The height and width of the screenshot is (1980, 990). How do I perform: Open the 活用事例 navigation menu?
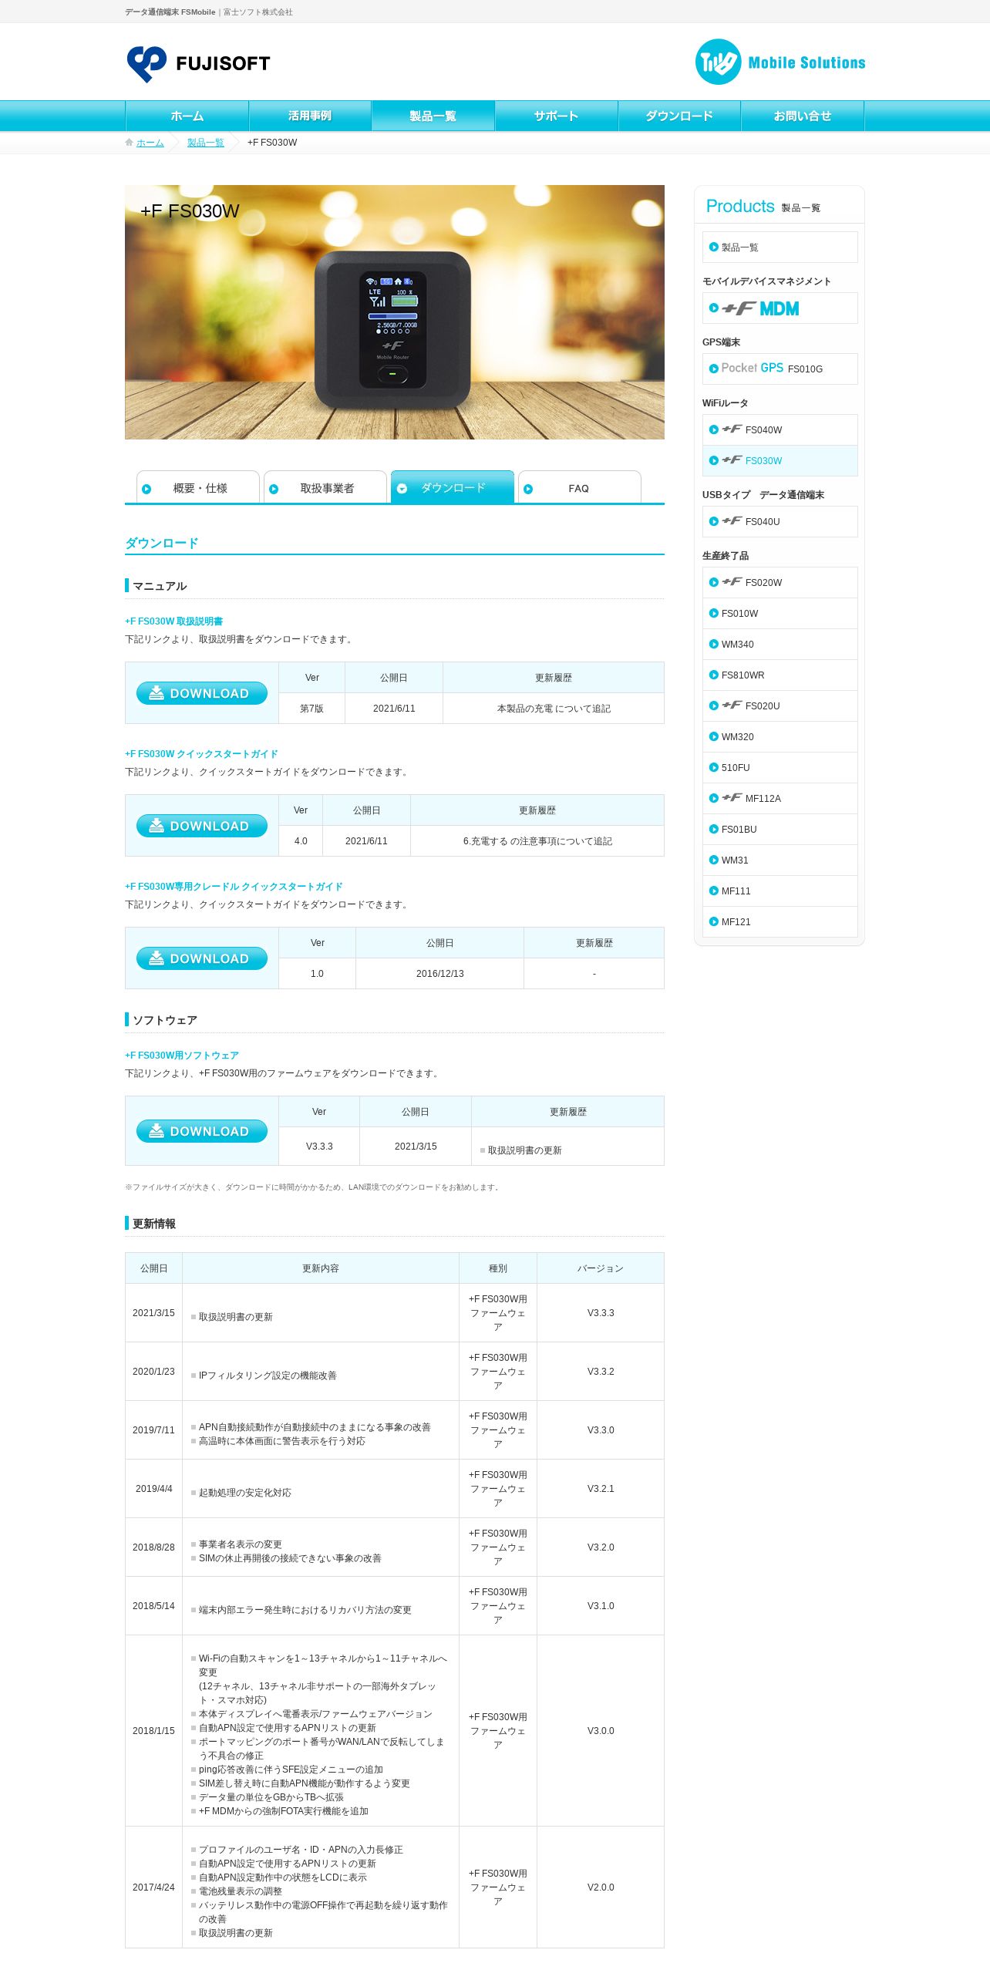(x=310, y=116)
